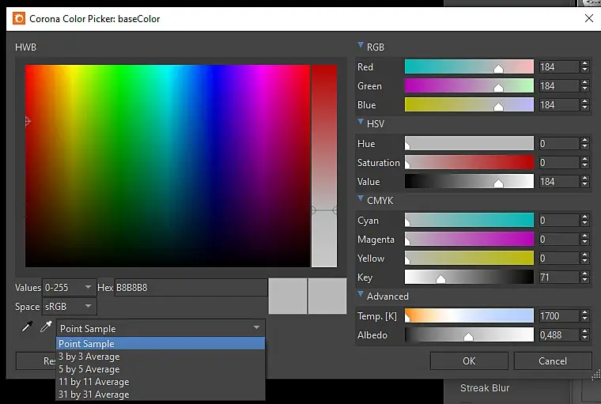
Task: Choose 3 by 3 Average option
Action: point(89,357)
